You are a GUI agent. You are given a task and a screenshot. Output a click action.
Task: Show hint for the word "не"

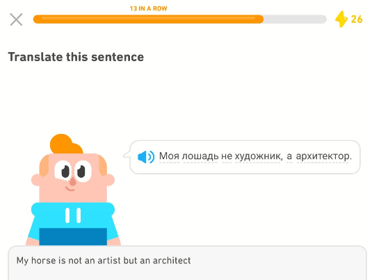227,156
